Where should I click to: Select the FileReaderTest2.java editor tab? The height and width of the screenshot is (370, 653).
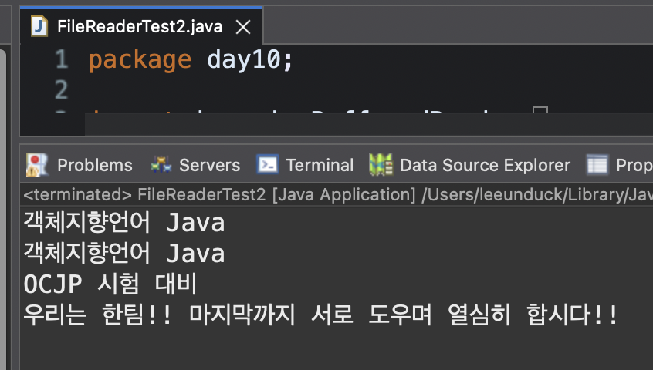coord(140,27)
